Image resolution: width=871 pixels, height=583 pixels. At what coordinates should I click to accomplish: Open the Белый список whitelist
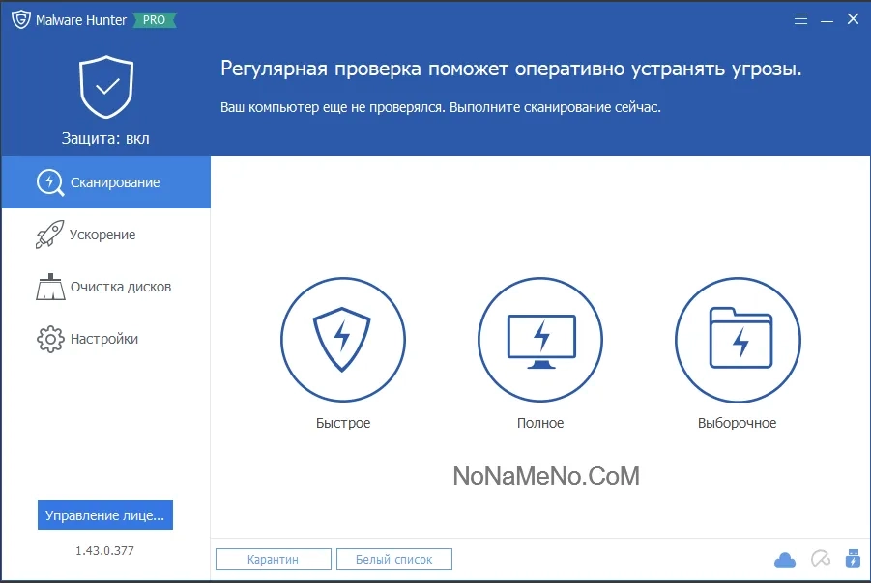click(x=393, y=559)
